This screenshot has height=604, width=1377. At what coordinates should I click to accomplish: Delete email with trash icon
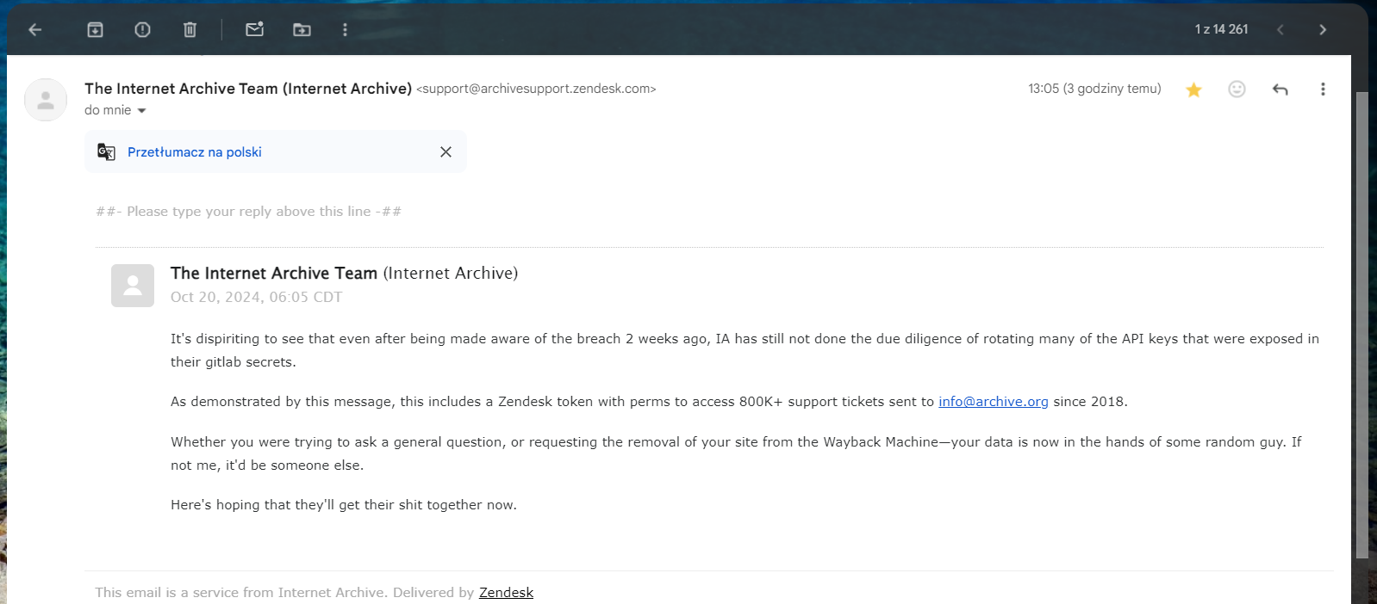(x=190, y=30)
